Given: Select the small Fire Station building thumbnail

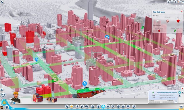Looking at the screenshot, I should click(x=52, y=99).
